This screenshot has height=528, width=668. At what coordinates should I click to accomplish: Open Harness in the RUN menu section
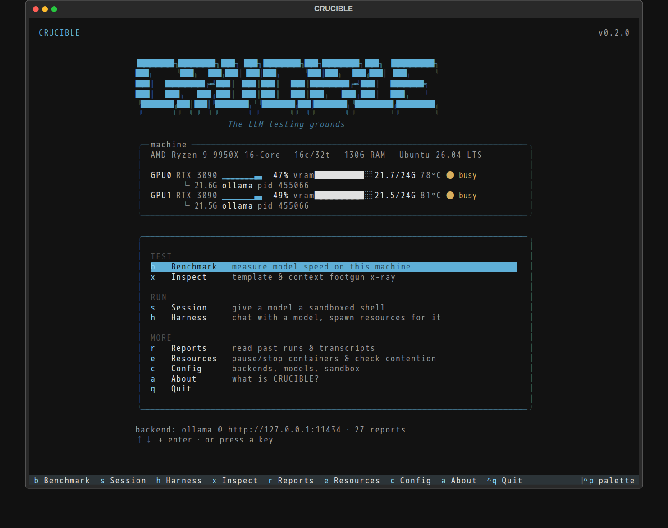(334, 318)
